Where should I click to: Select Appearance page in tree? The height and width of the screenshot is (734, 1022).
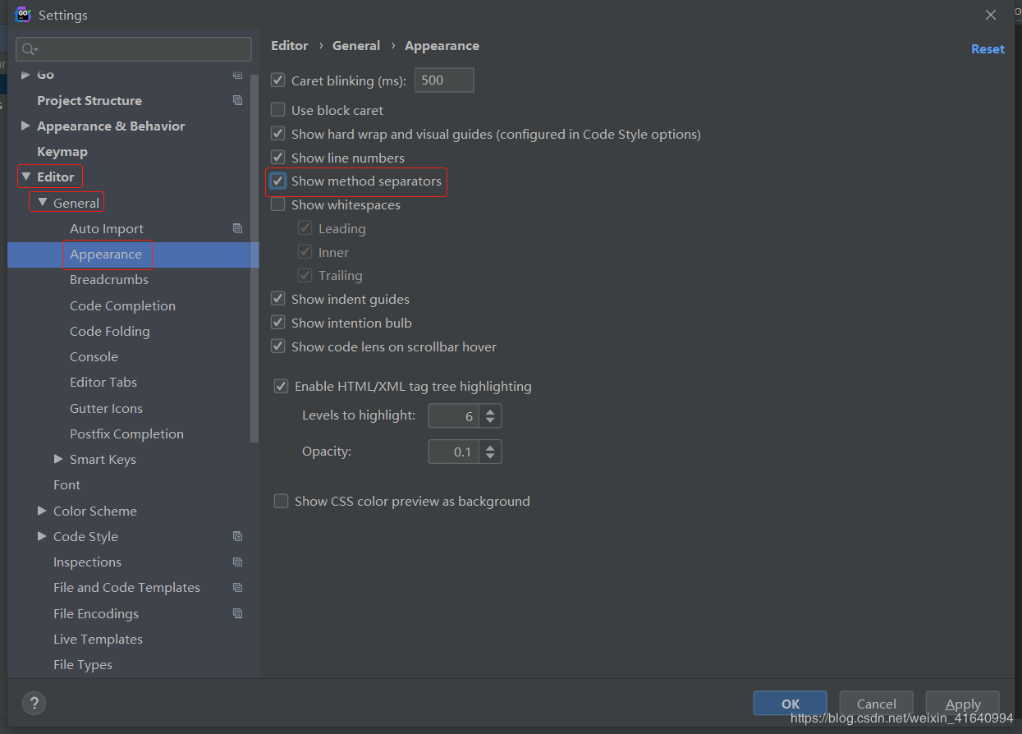[106, 254]
